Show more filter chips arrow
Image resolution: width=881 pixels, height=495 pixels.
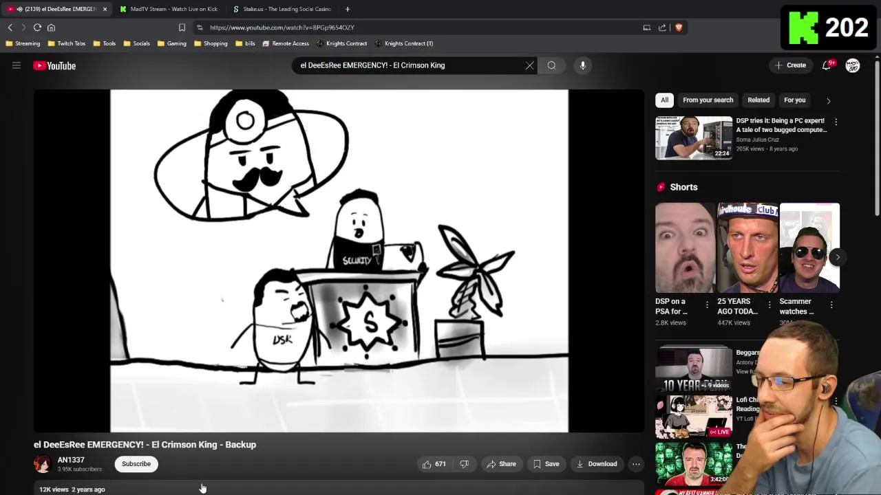[828, 100]
